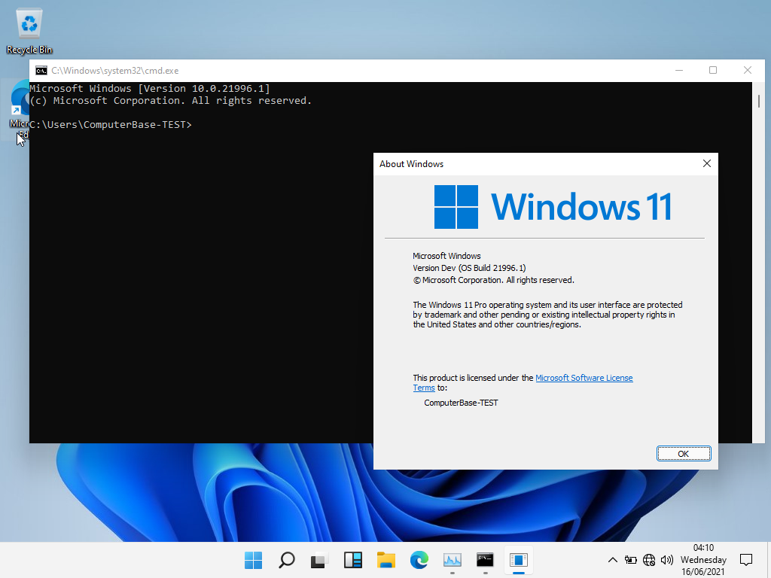771x578 pixels.
Task: Close the About Windows dialog
Action: tap(706, 163)
